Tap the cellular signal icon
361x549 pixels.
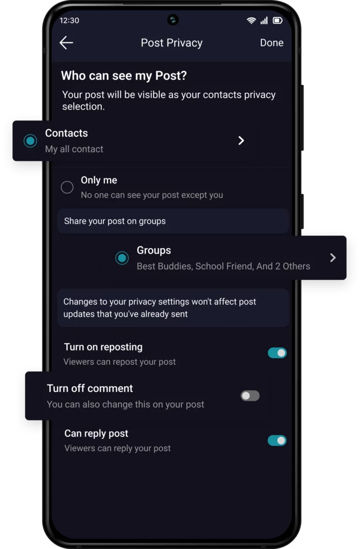pos(264,20)
